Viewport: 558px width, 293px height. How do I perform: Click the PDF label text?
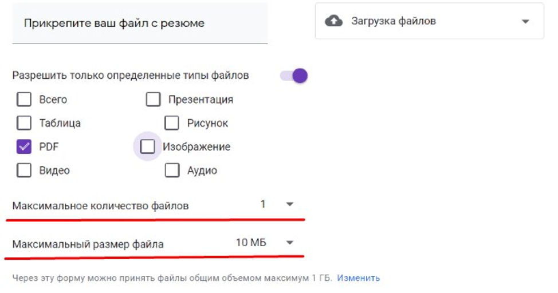point(49,147)
